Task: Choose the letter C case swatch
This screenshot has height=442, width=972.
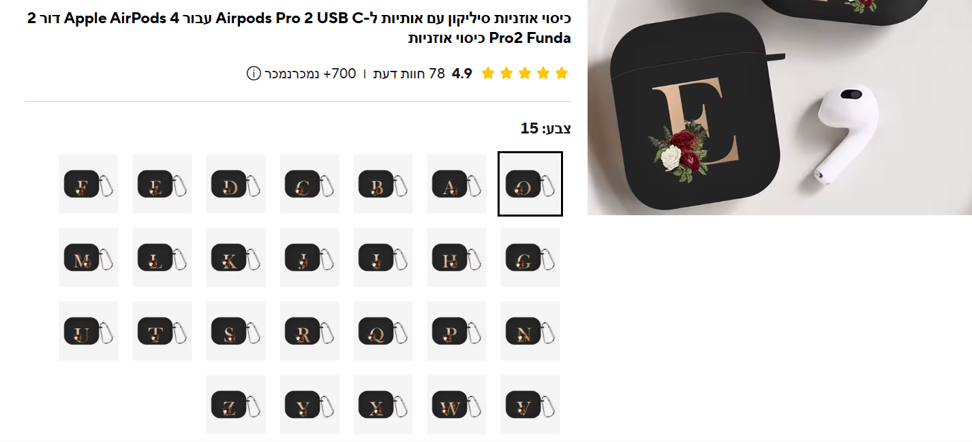Action: point(309,184)
